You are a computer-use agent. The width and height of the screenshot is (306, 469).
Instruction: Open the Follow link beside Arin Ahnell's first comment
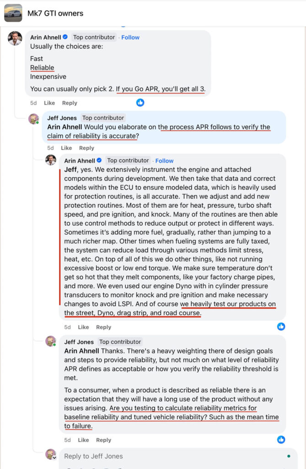[x=130, y=37]
